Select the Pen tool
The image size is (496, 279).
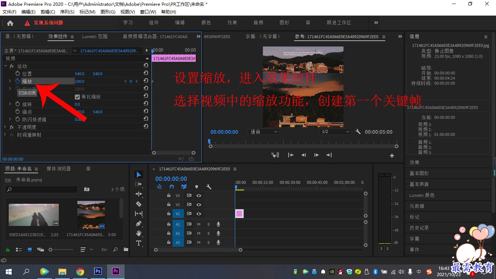tap(139, 223)
